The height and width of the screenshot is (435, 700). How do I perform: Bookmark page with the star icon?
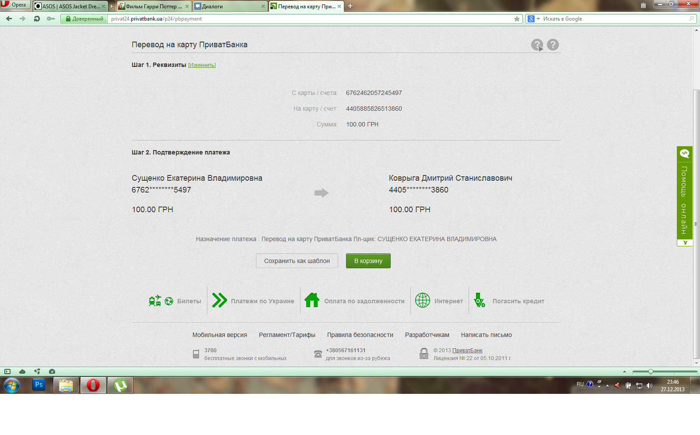pos(517,19)
